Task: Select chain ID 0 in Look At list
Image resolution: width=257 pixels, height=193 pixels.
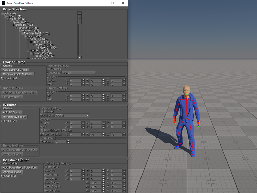Action: pos(9,78)
